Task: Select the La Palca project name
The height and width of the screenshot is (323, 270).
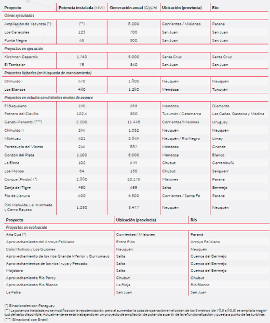Action: [13, 292]
